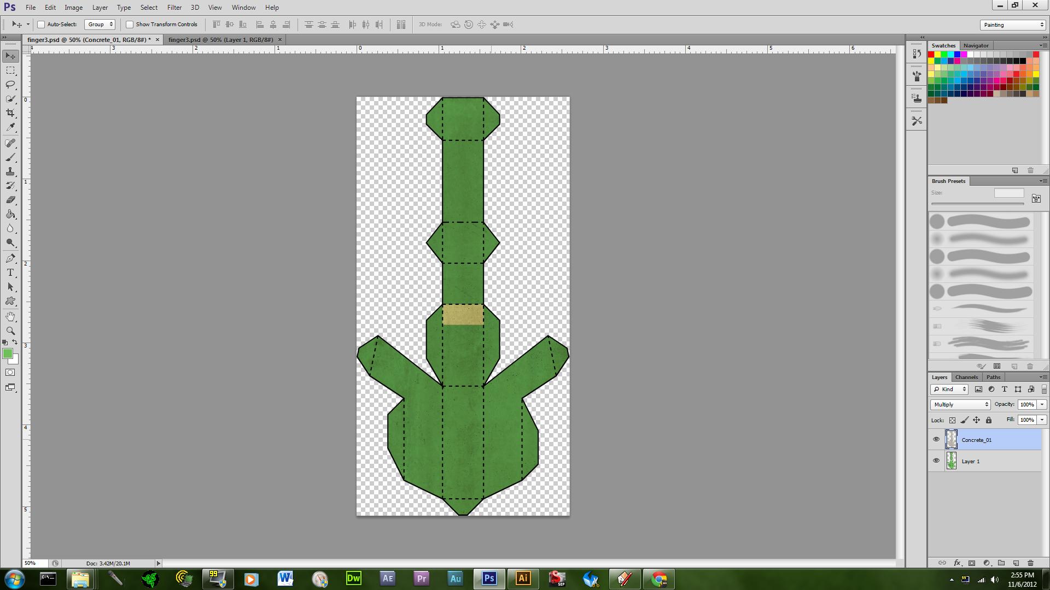
Task: Hide Layer 1 visibility eye
Action: click(x=936, y=461)
